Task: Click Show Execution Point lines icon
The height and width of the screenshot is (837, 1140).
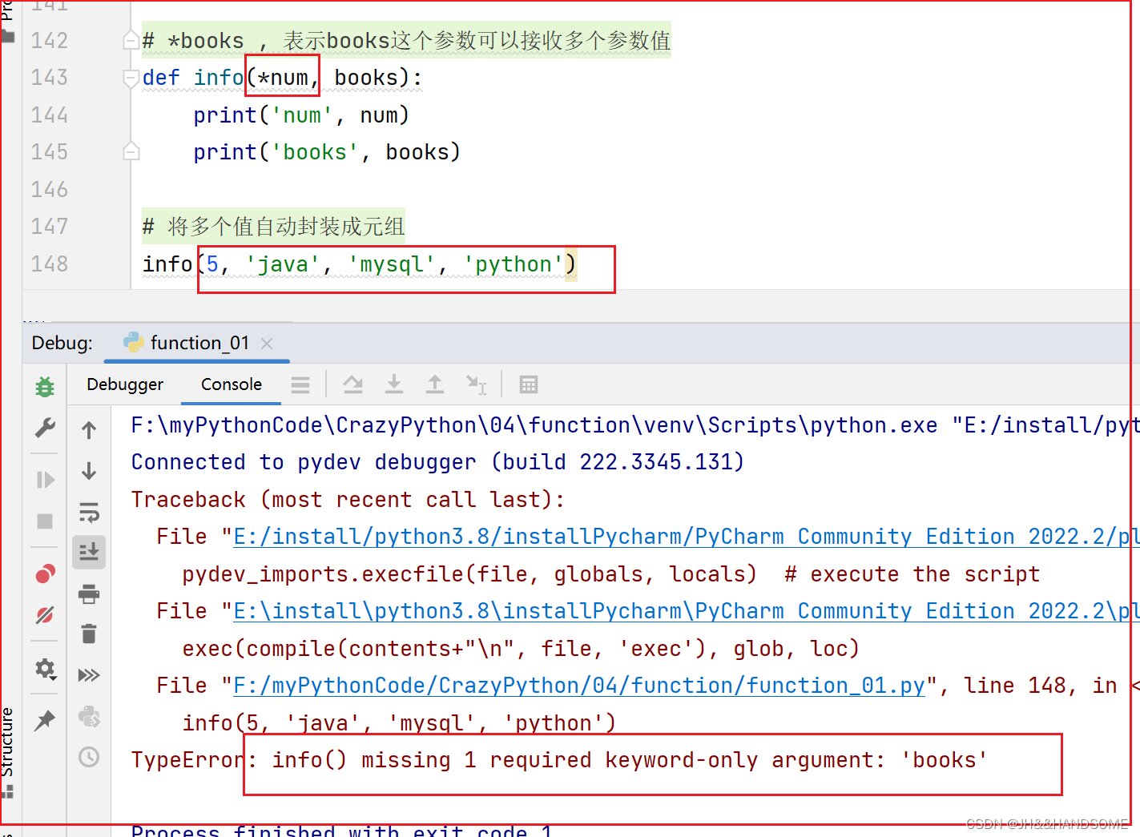Action: click(x=300, y=385)
